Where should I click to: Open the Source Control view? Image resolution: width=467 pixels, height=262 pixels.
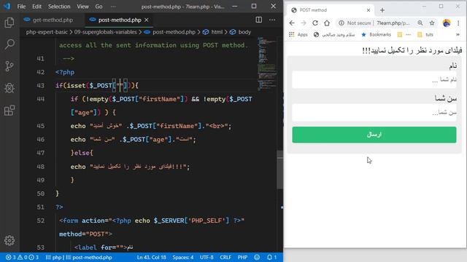pyautogui.click(x=9, y=66)
